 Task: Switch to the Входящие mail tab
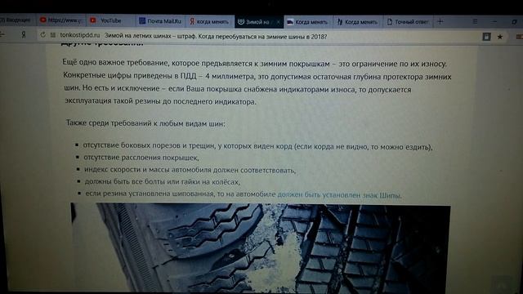(x=16, y=20)
